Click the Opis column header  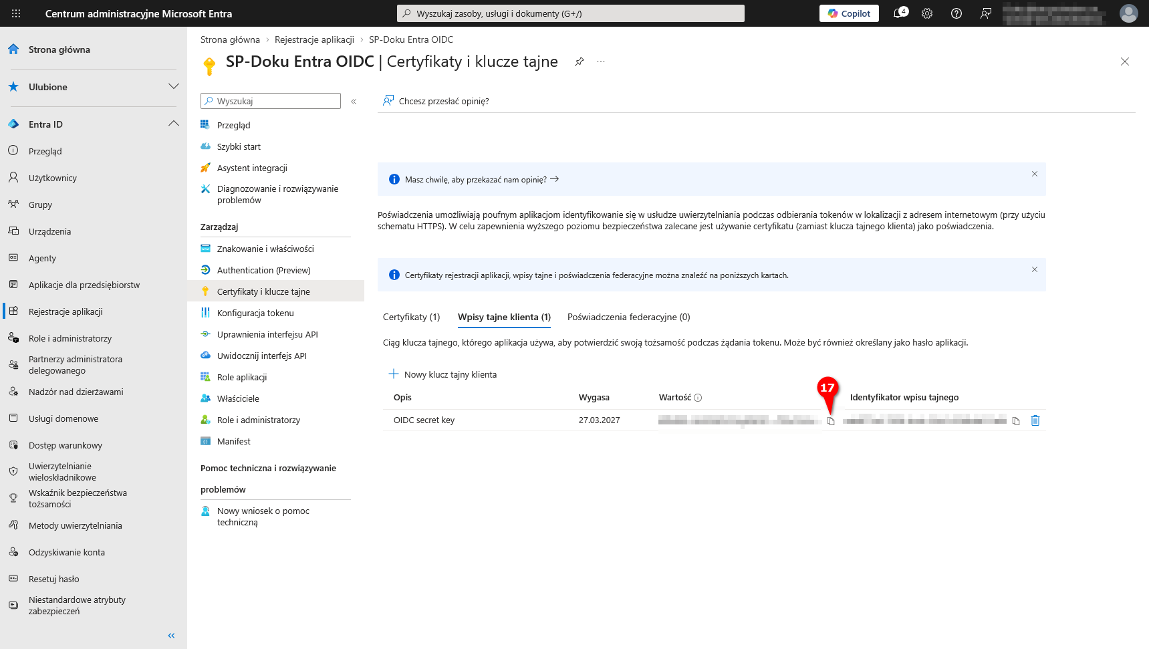pos(402,398)
